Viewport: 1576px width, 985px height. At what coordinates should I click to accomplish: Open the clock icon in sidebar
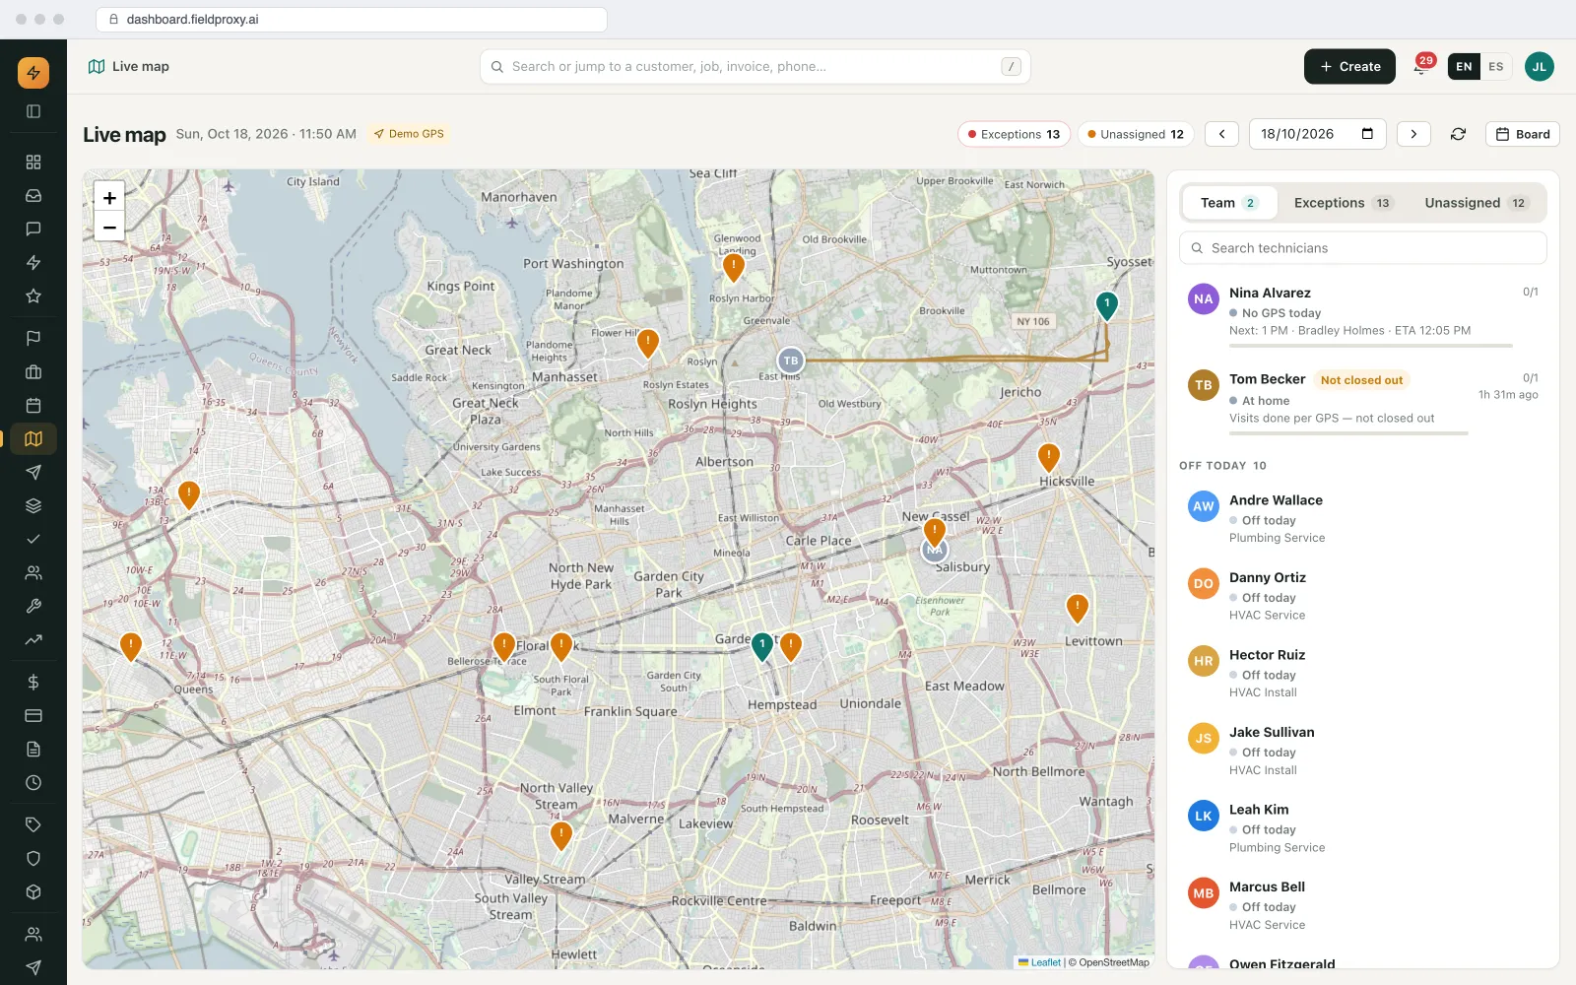coord(33,782)
